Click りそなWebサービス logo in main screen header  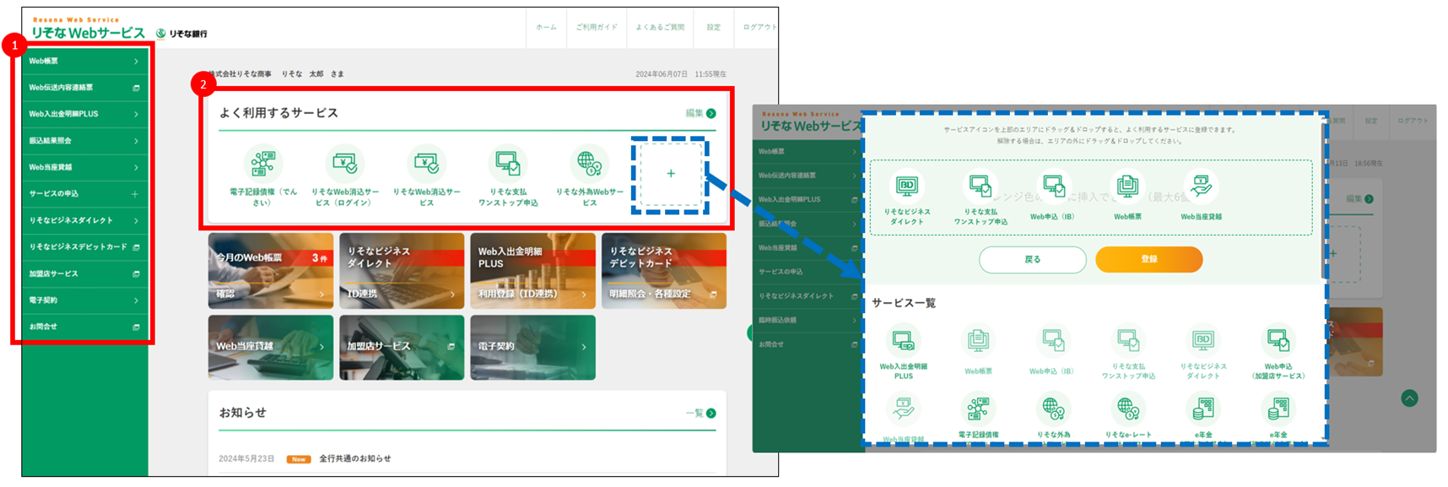point(89,30)
